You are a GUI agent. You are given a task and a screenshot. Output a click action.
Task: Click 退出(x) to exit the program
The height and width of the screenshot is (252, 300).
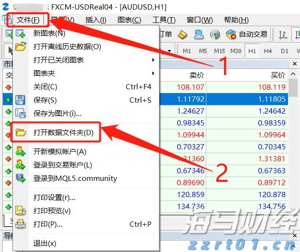pos(44,243)
